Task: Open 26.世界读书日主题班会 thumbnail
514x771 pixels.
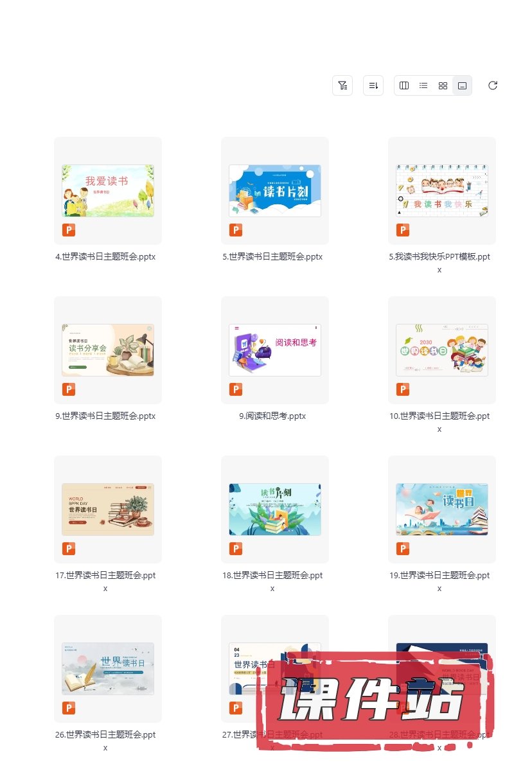Action: coord(108,669)
